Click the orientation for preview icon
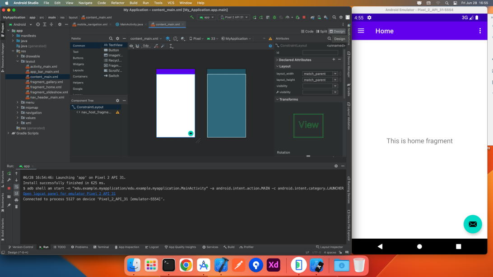 tap(176, 39)
